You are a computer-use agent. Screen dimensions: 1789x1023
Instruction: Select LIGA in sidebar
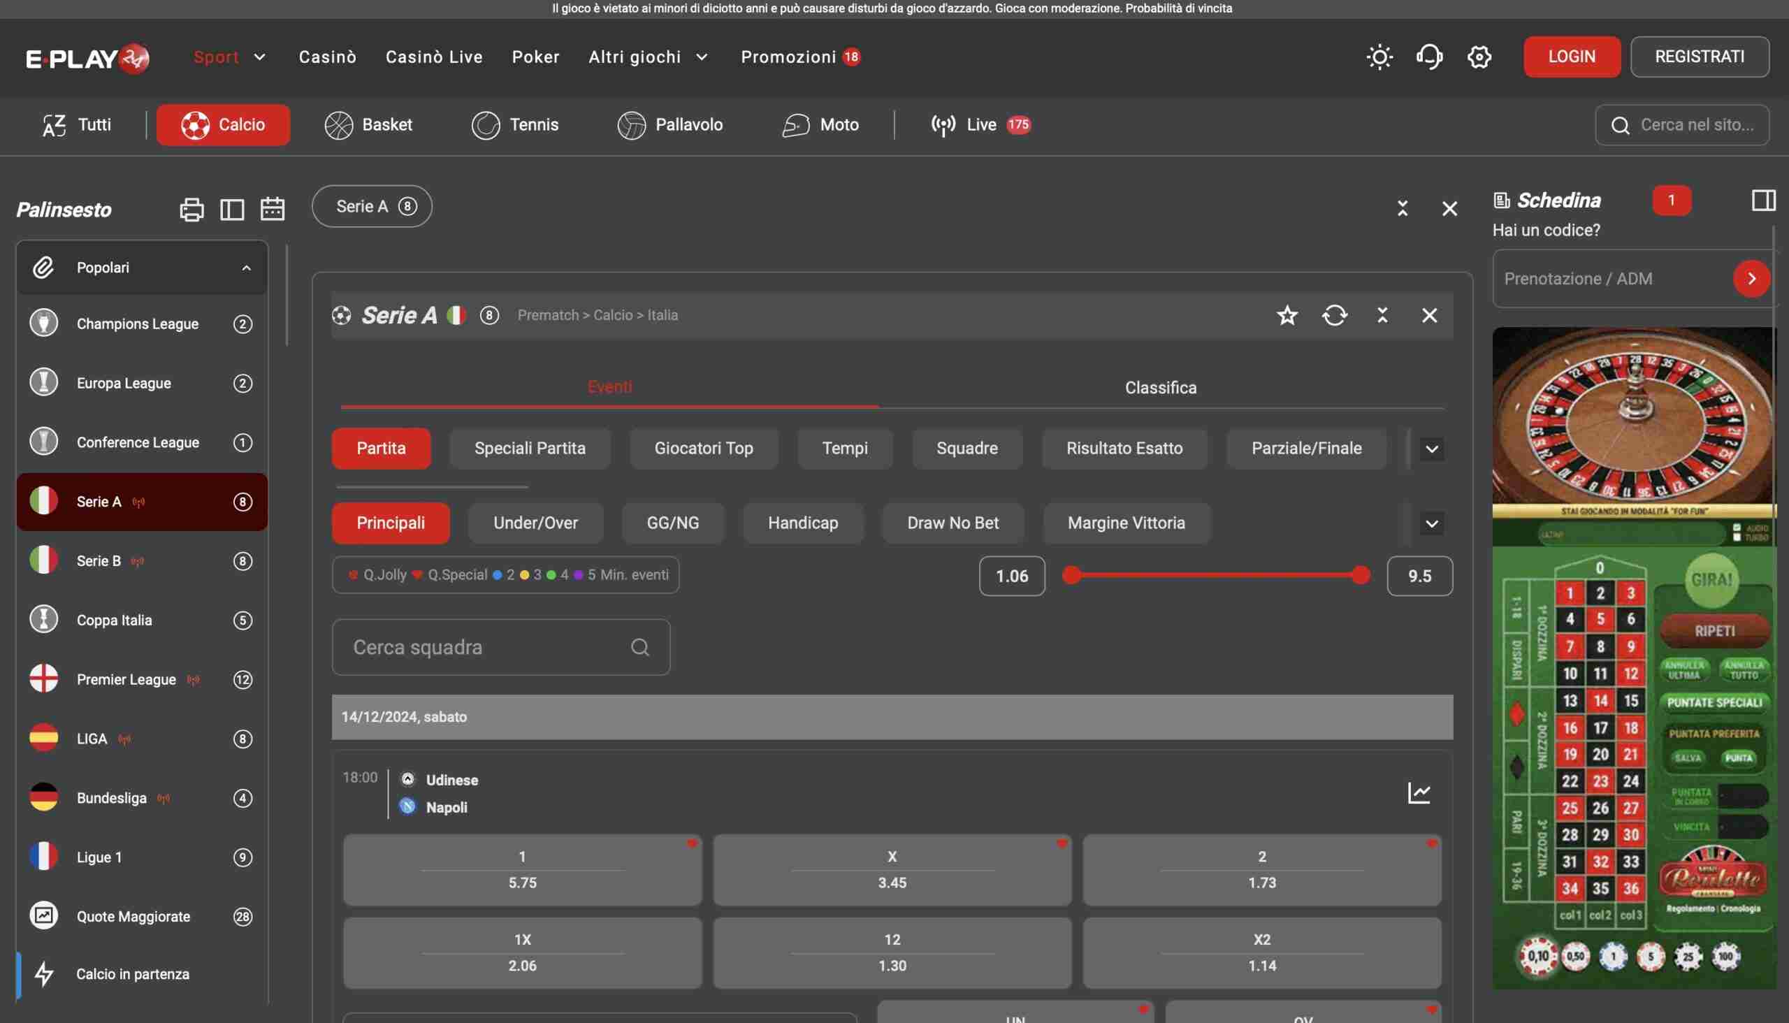(x=142, y=739)
